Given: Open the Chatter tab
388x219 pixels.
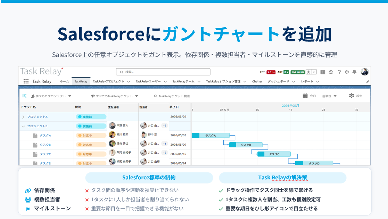Looking at the screenshot, I should (x=257, y=81).
